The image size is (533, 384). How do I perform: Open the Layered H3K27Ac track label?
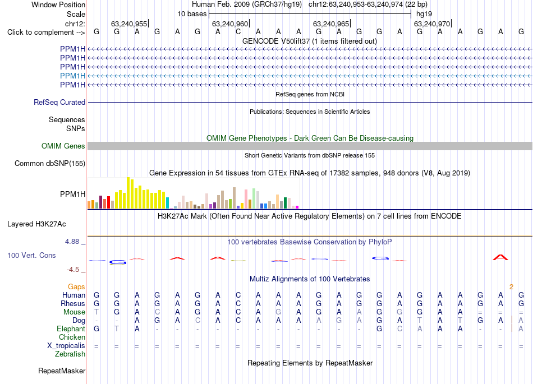click(x=36, y=224)
